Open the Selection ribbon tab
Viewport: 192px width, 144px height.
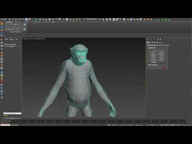coord(26,22)
